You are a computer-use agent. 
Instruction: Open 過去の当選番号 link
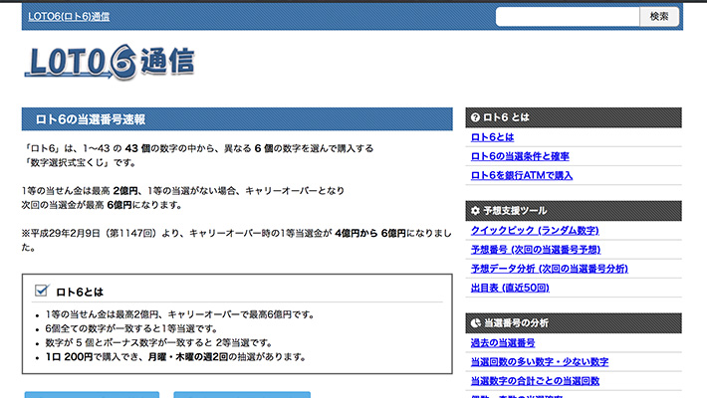pyautogui.click(x=508, y=343)
